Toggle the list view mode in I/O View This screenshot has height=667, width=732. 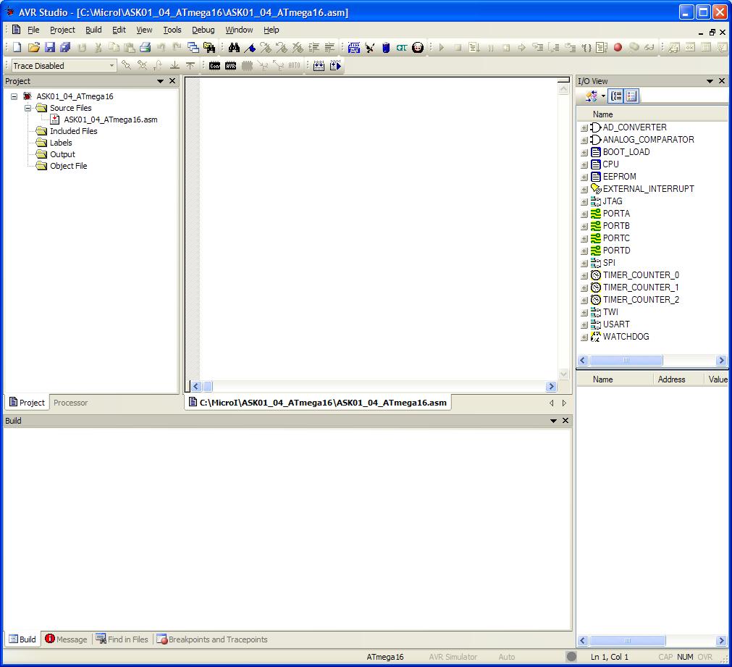pos(631,96)
